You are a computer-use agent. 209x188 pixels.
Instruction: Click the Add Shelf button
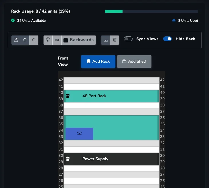(x=134, y=62)
